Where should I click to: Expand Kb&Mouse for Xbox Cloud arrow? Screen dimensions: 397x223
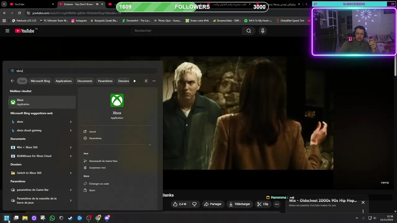[71, 156]
